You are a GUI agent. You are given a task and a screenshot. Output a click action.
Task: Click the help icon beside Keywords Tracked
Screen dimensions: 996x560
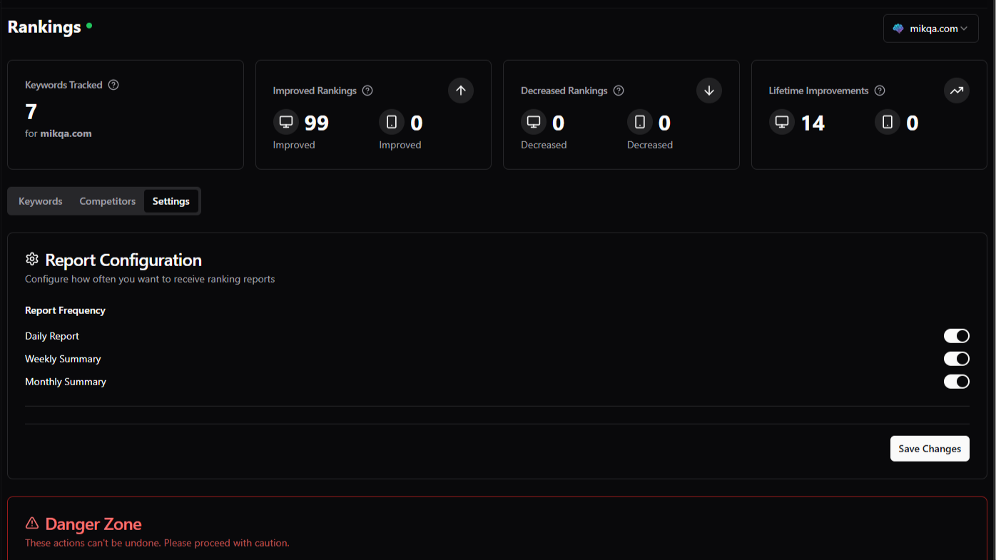click(x=113, y=85)
